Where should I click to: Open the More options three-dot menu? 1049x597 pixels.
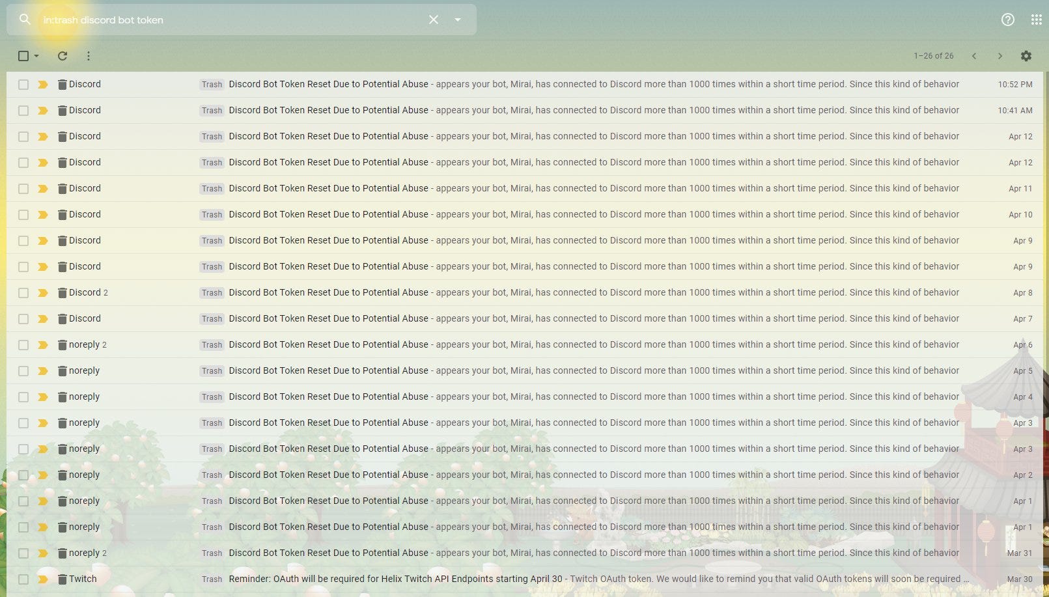[x=89, y=56]
